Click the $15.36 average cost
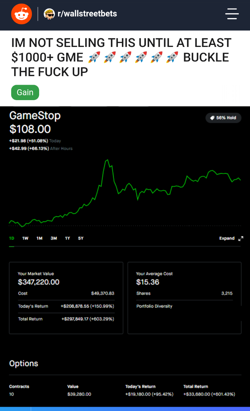Screen dimensions: 250x411 [148, 282]
